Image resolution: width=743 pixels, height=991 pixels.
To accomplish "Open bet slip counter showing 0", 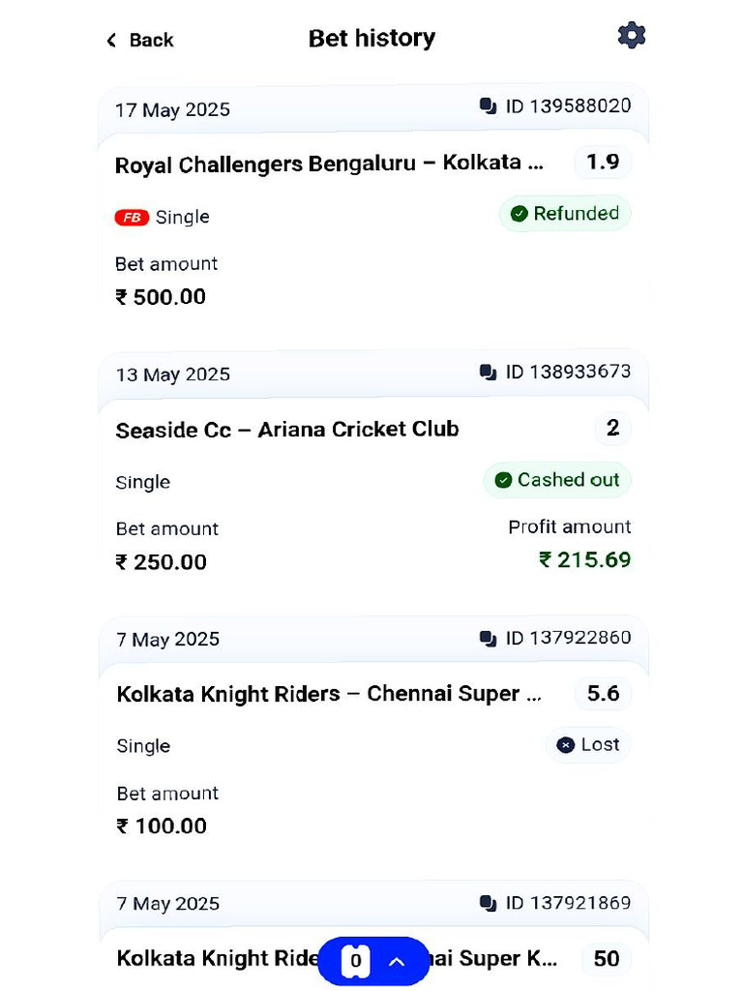I will 355,961.
